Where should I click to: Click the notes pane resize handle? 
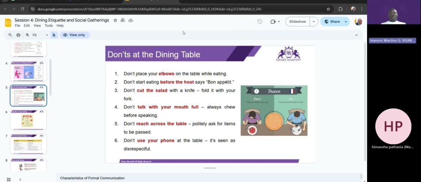click(x=210, y=168)
